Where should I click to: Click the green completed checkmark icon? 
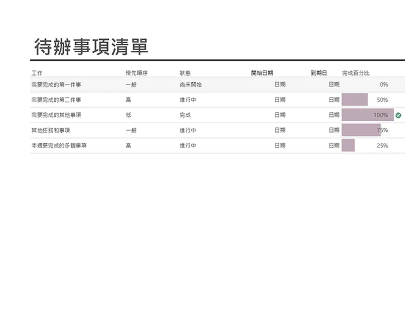[398, 115]
